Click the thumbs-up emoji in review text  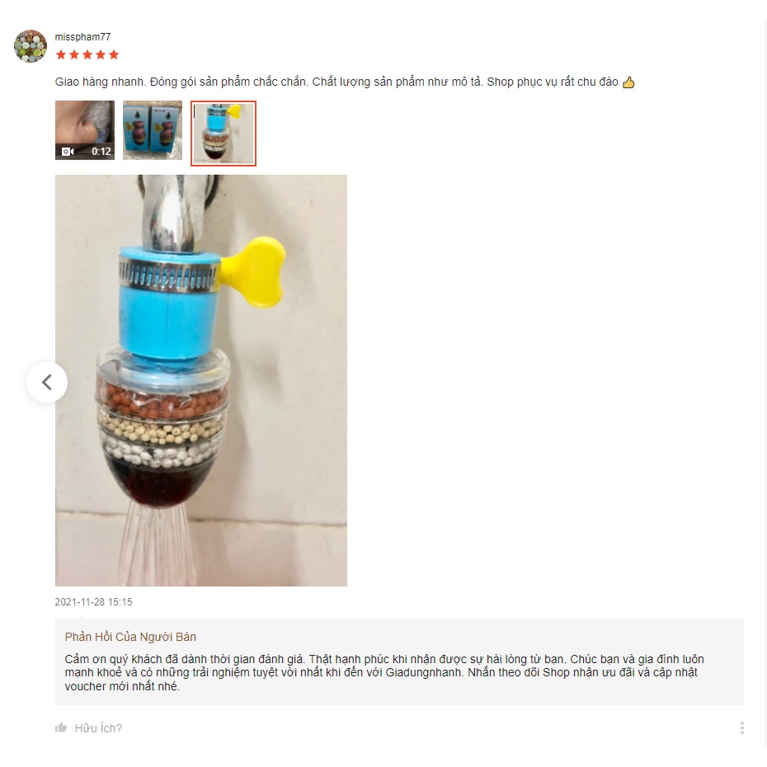[x=628, y=82]
